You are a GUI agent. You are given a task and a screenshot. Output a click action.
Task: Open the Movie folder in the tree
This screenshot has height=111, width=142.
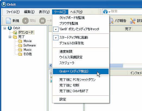pyautogui.click(x=20, y=41)
